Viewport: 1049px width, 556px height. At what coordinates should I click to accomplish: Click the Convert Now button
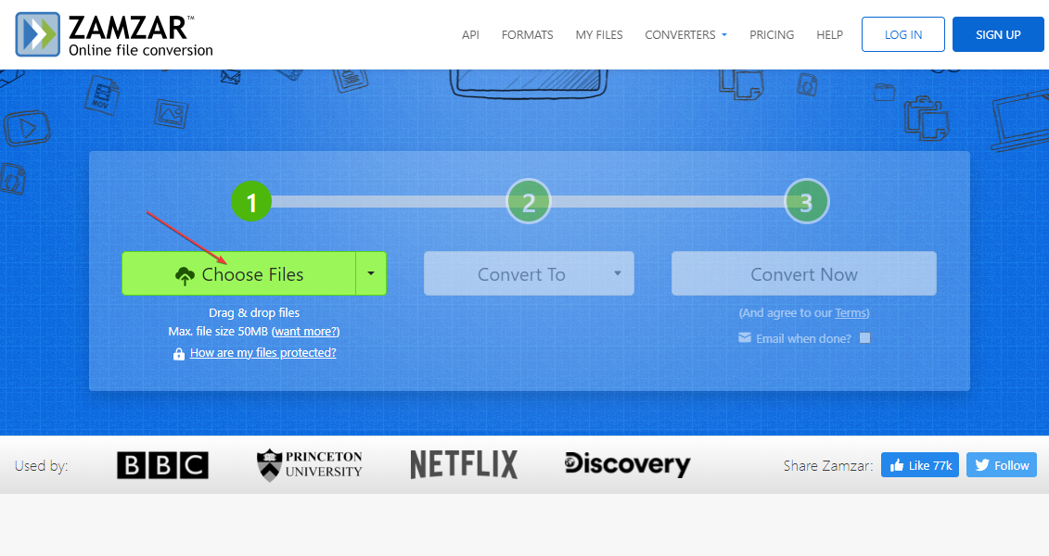(804, 274)
